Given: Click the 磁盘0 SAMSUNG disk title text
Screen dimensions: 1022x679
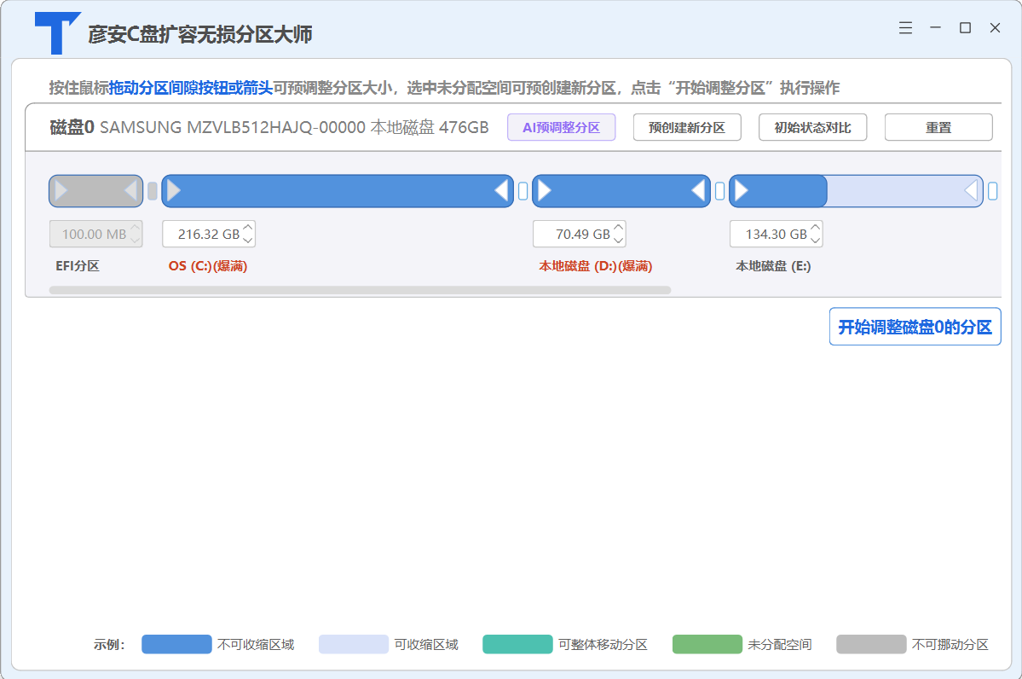Looking at the screenshot, I should click(x=269, y=127).
